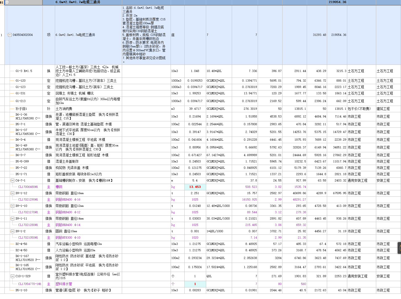Edit the highlighted quantity 1 for 塑料排水管
Screen dimensions: 401x299
tap(195, 284)
